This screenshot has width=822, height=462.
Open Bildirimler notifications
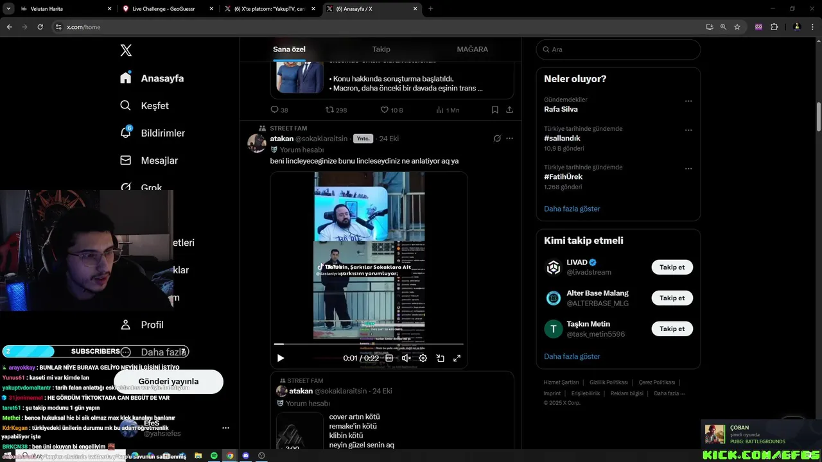(152, 133)
